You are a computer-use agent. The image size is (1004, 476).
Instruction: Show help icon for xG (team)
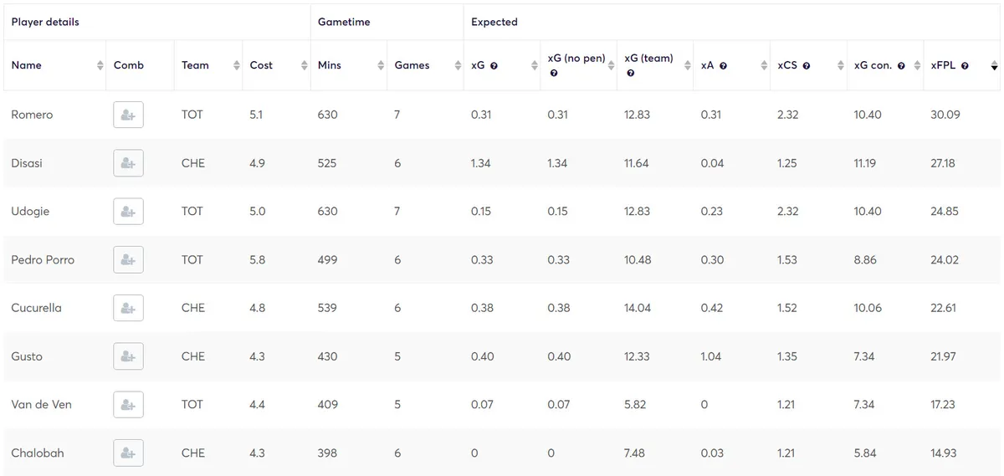point(630,74)
